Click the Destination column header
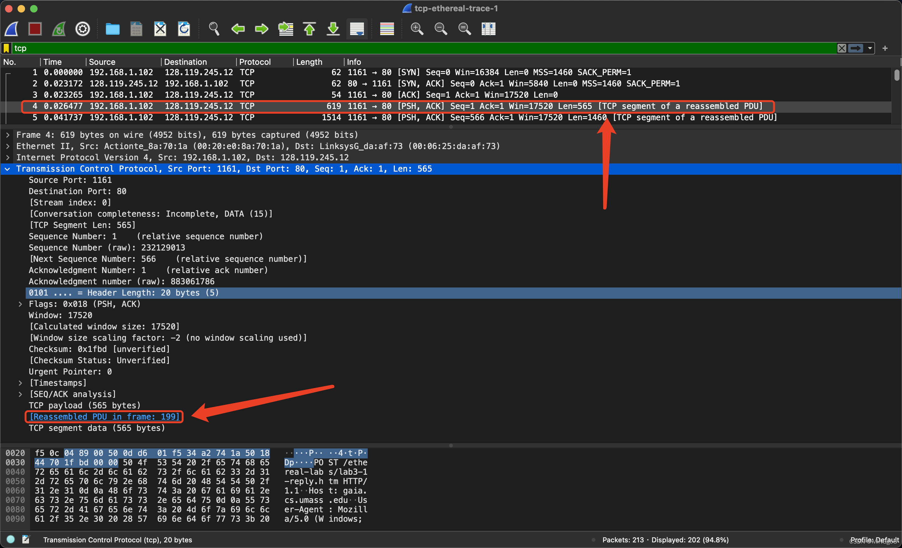The height and width of the screenshot is (548, 902). point(185,62)
